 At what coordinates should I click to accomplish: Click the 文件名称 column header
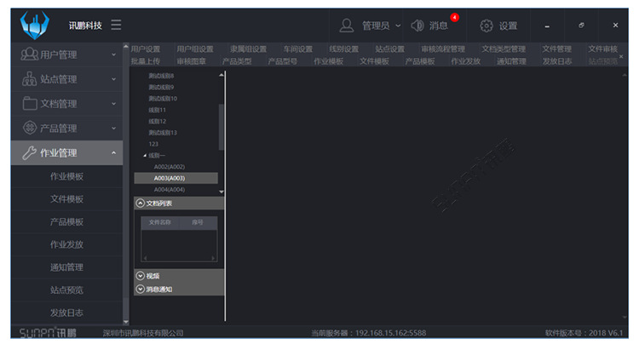point(160,222)
